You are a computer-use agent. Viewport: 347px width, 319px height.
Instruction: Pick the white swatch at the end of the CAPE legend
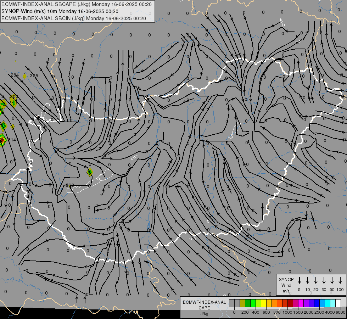(x=338, y=303)
